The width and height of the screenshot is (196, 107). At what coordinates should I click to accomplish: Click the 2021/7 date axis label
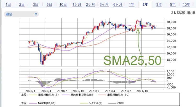point(126,91)
